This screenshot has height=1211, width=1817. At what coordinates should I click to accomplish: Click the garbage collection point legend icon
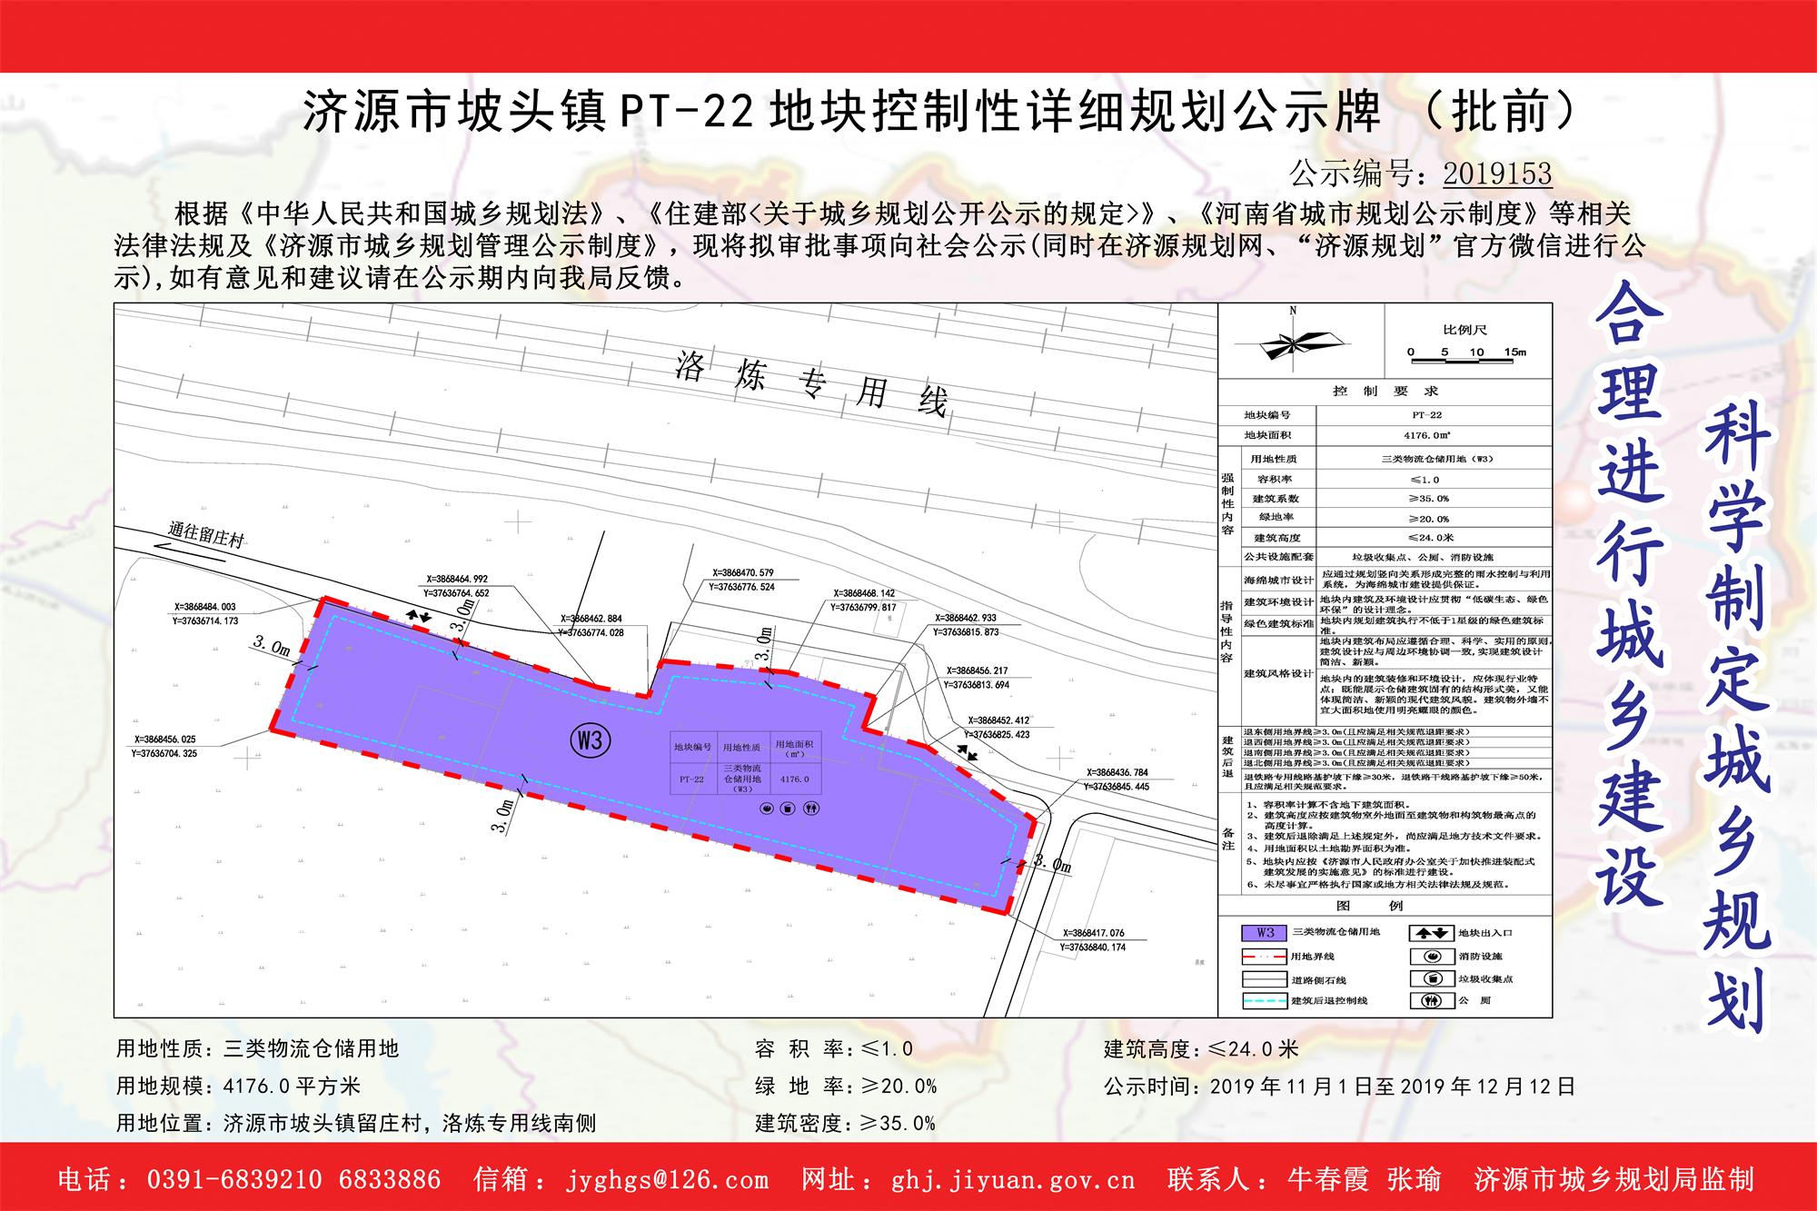tap(1433, 979)
